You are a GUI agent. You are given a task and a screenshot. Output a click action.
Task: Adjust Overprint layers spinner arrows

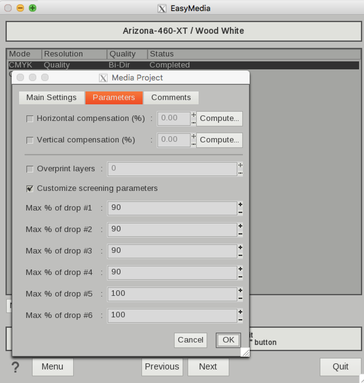coord(240,169)
